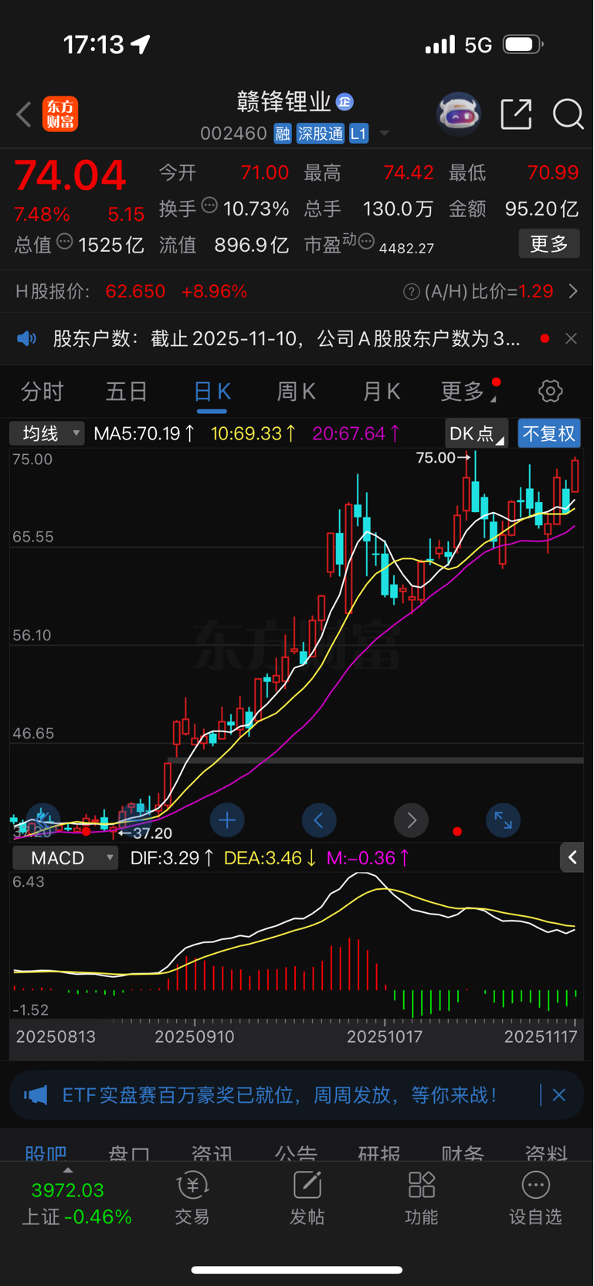This screenshot has height=1286, width=594.
Task: Tap the MA5:70.19 value
Action: pos(144,433)
